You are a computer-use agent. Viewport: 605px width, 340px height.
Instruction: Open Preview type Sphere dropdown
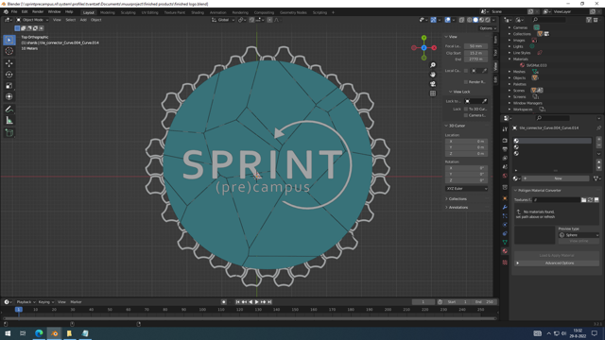[x=579, y=235]
